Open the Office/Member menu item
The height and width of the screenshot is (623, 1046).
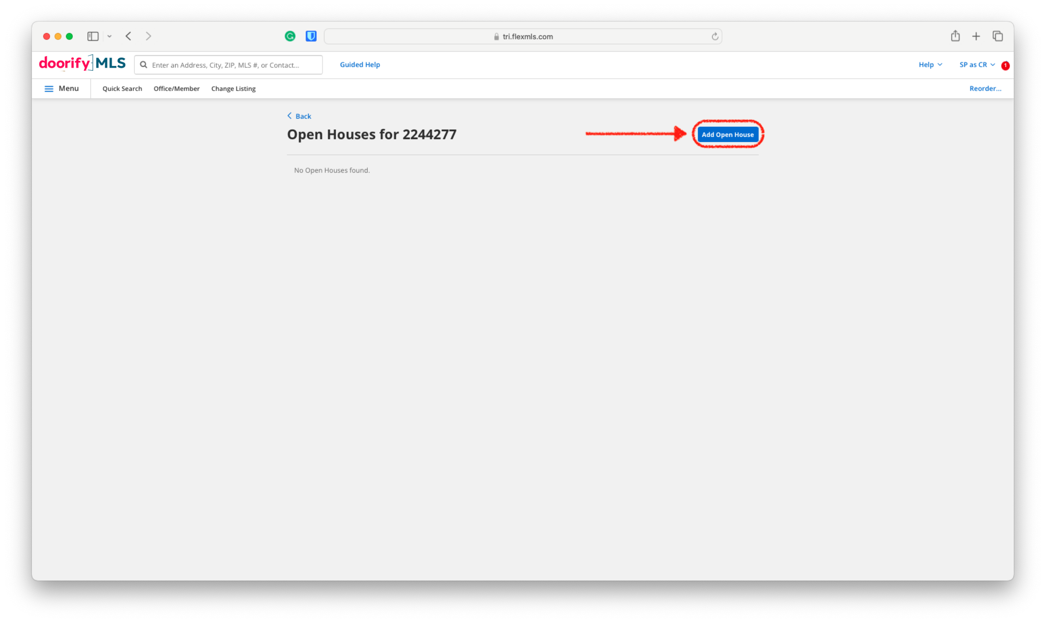pyautogui.click(x=176, y=89)
